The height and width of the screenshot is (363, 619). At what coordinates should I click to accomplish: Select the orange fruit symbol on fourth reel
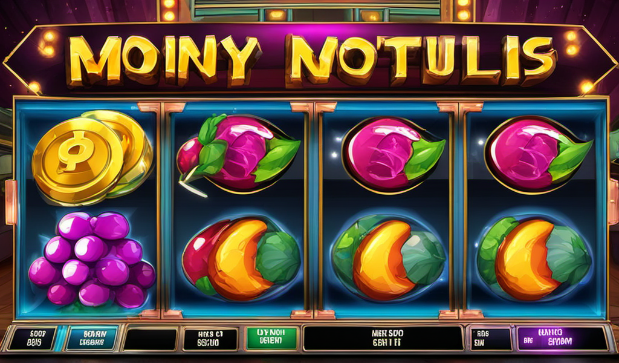pos(534,259)
